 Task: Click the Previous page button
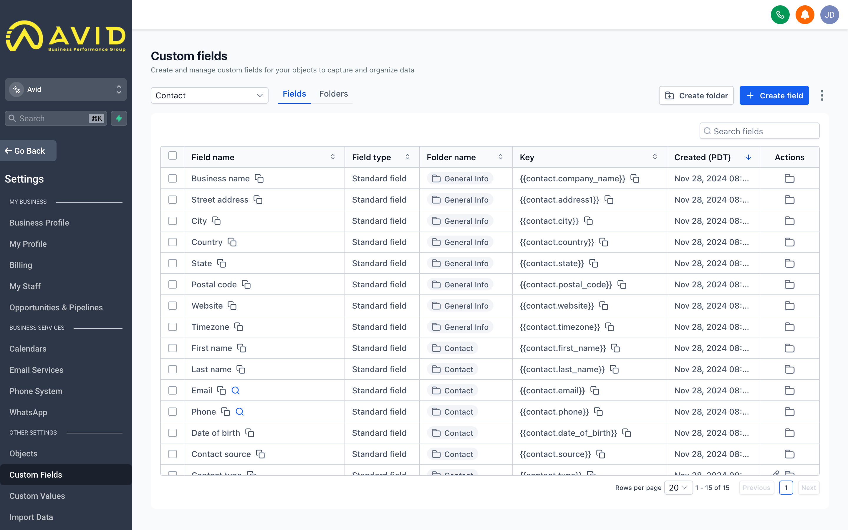tap(756, 488)
